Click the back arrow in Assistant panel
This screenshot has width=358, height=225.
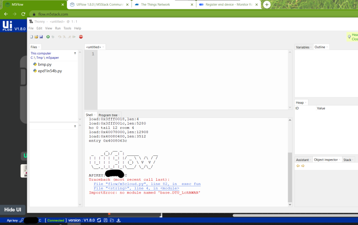click(x=298, y=166)
